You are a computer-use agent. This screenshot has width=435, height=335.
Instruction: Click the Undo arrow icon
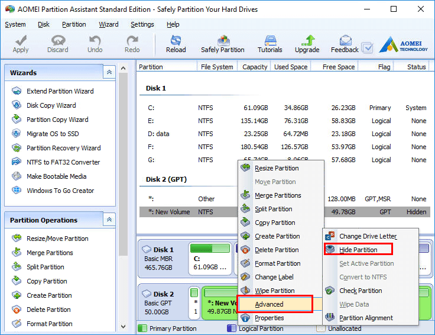click(x=95, y=41)
